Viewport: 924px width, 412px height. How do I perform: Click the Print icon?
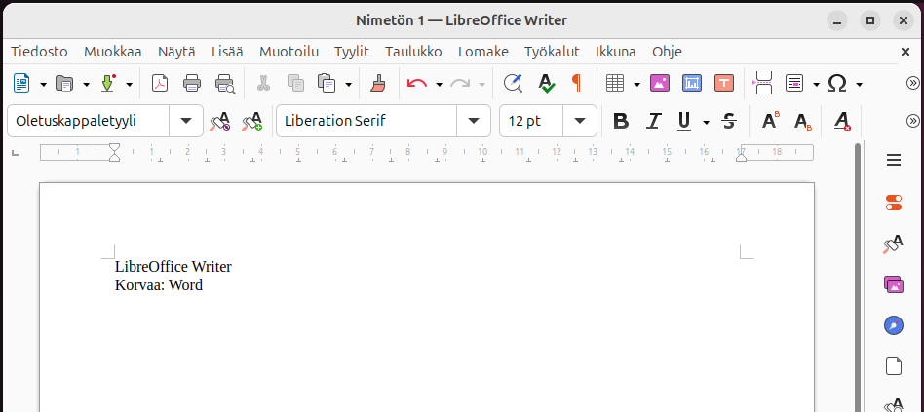click(192, 84)
